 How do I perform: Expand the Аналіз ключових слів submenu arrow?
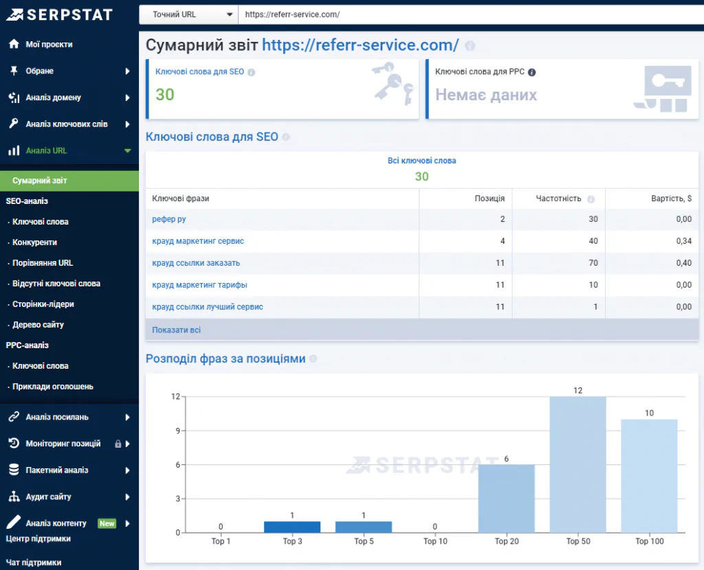click(127, 124)
